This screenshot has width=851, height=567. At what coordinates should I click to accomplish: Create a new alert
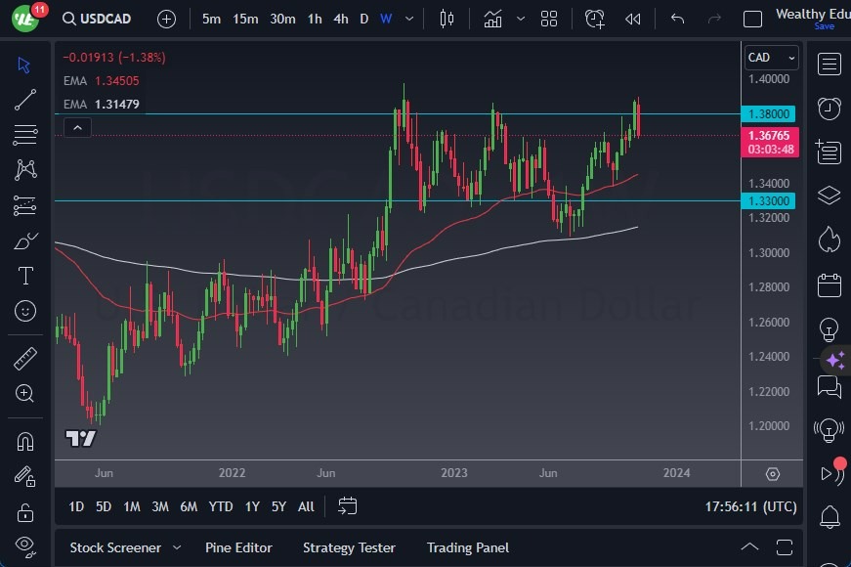coord(595,18)
